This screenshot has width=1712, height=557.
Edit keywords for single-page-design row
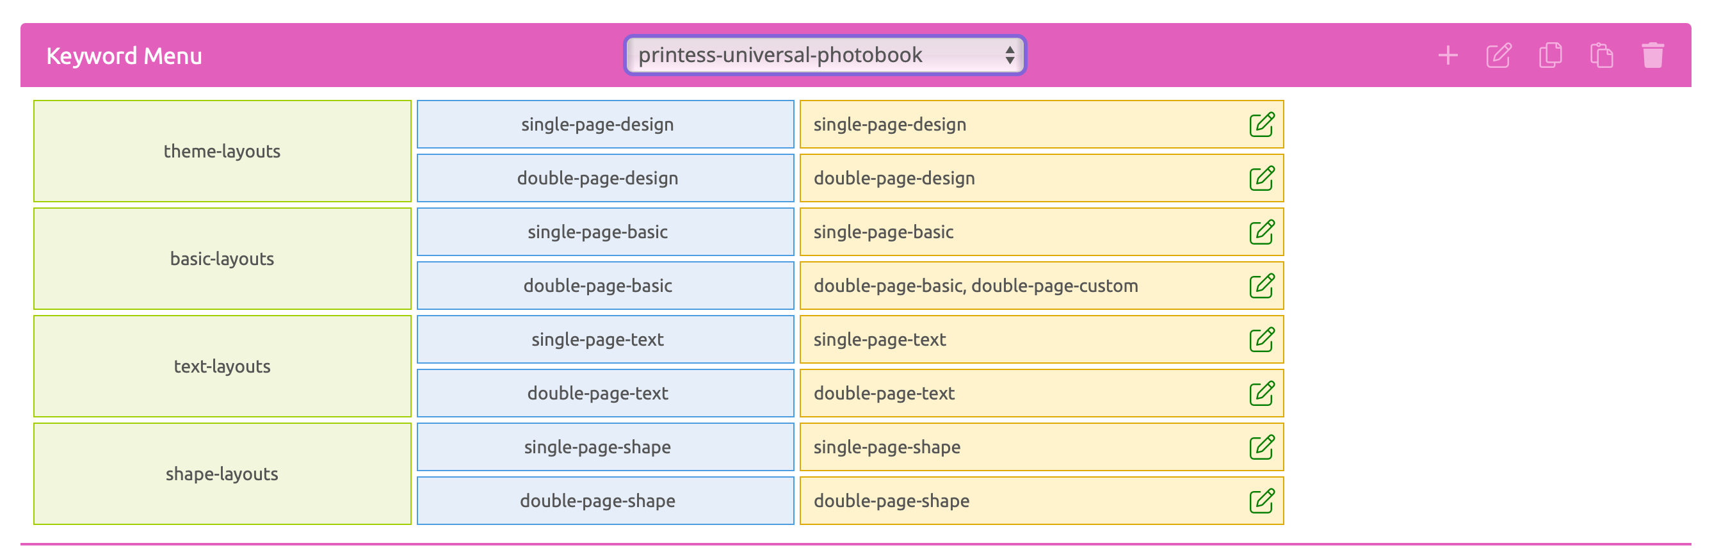pos(1261,124)
